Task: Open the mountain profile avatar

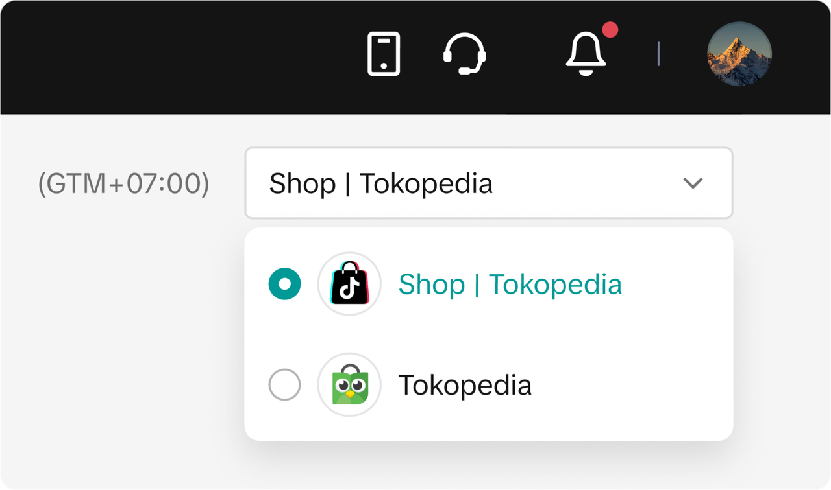Action: coord(739,54)
